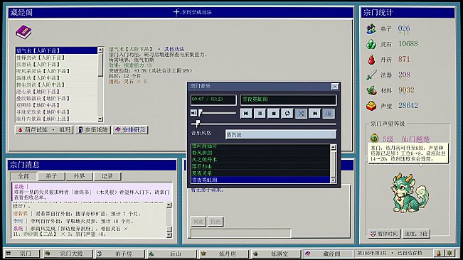463x260 pixels.
Task: Select 寻脉采珍录【地阶中品】
Action: 56,112
